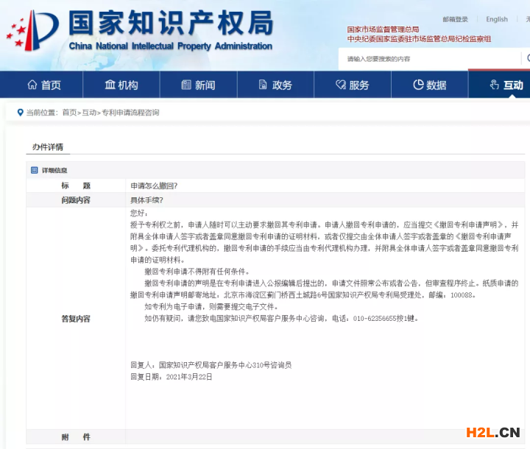Click the title value 申请怎么撤回?
Viewport: 530px width, 449px height.
[154, 185]
